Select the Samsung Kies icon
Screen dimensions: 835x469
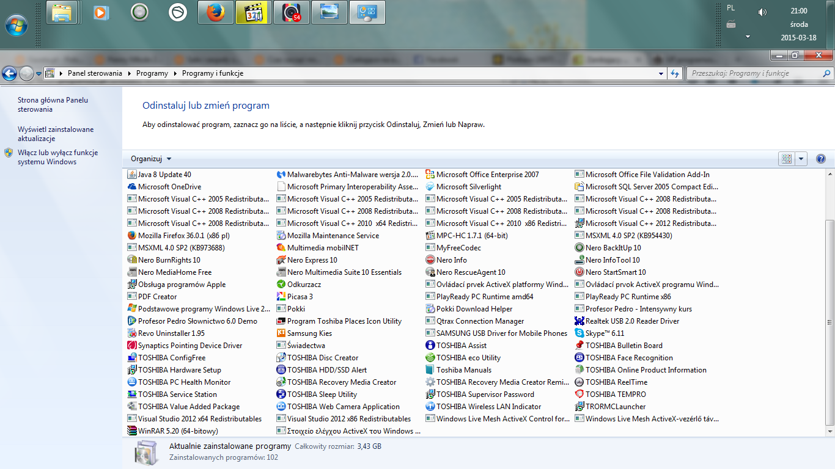(281, 333)
